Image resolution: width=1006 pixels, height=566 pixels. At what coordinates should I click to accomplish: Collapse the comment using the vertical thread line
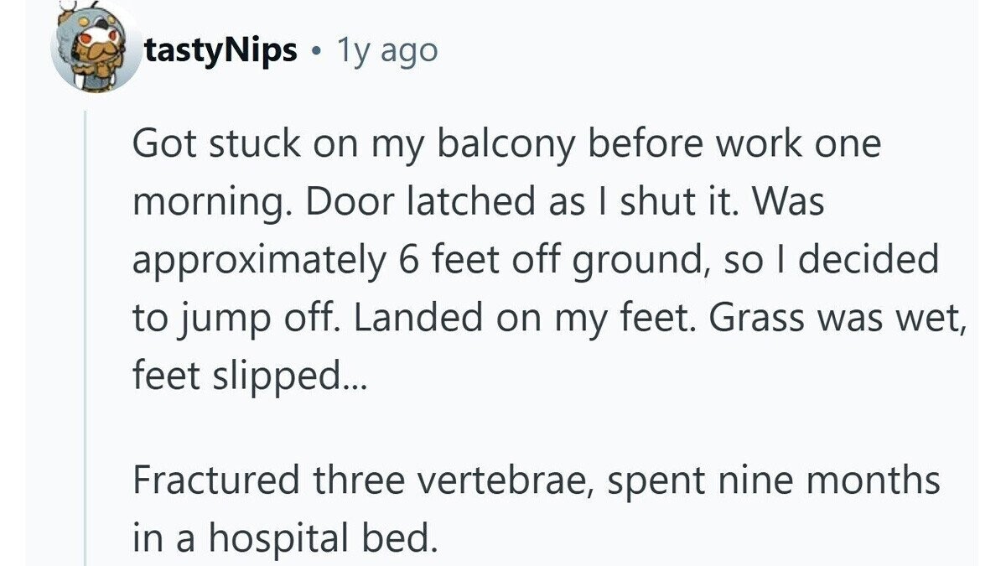click(86, 335)
